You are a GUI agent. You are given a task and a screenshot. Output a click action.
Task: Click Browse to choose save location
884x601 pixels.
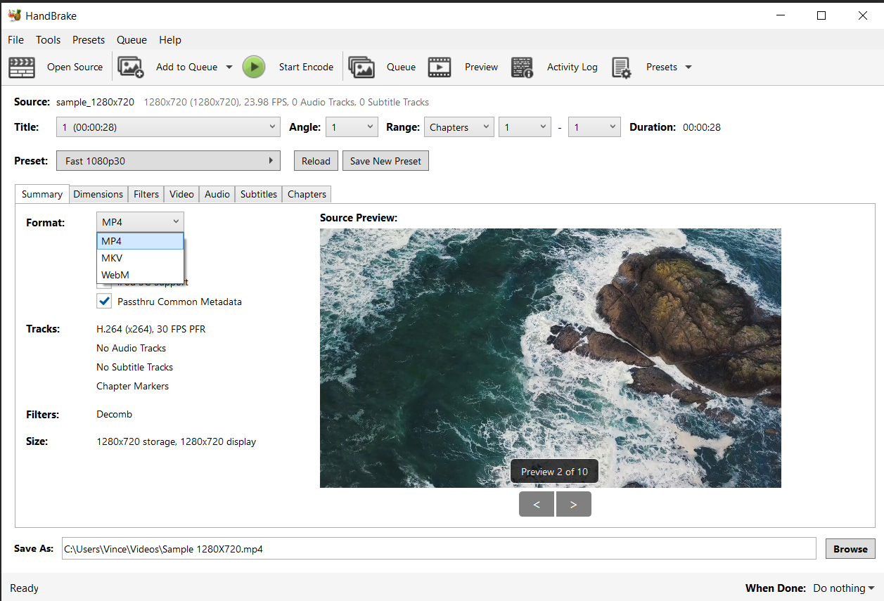[850, 548]
